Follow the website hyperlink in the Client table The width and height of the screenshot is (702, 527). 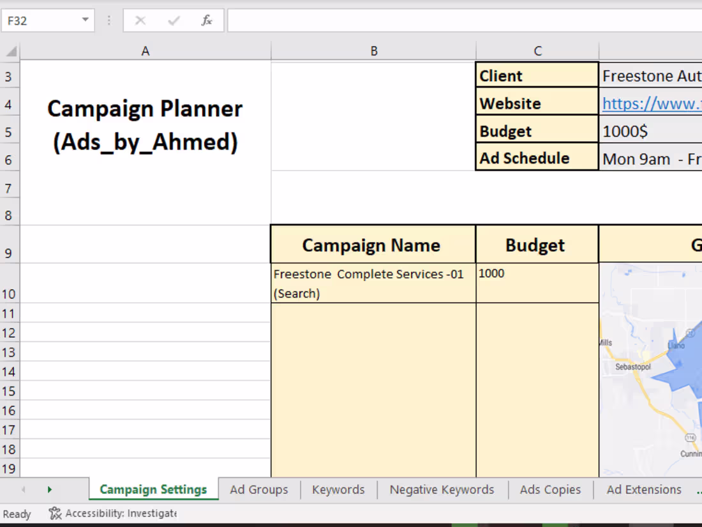pyautogui.click(x=651, y=103)
